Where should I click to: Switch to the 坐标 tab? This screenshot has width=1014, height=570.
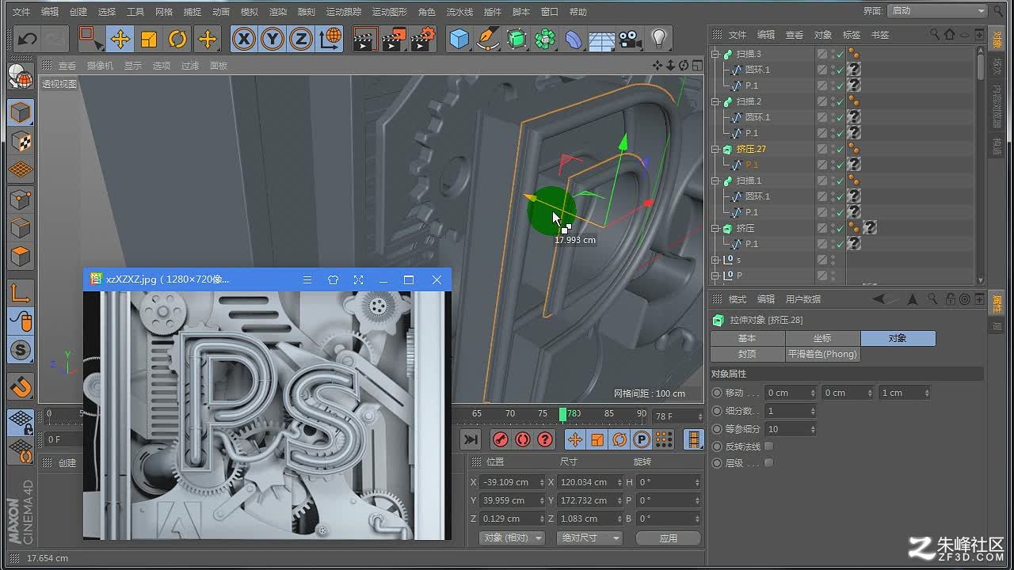click(x=822, y=338)
